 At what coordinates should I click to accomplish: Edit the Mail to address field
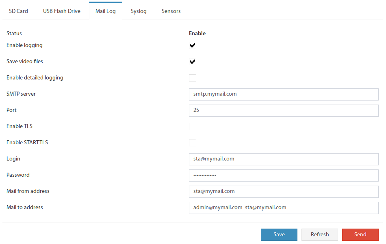284,208
